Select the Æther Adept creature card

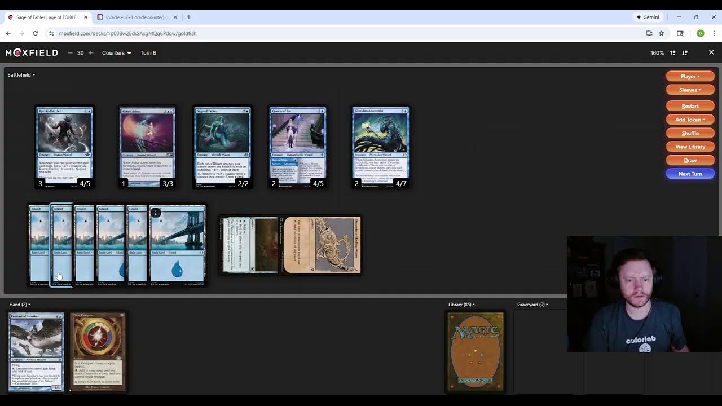pos(147,147)
